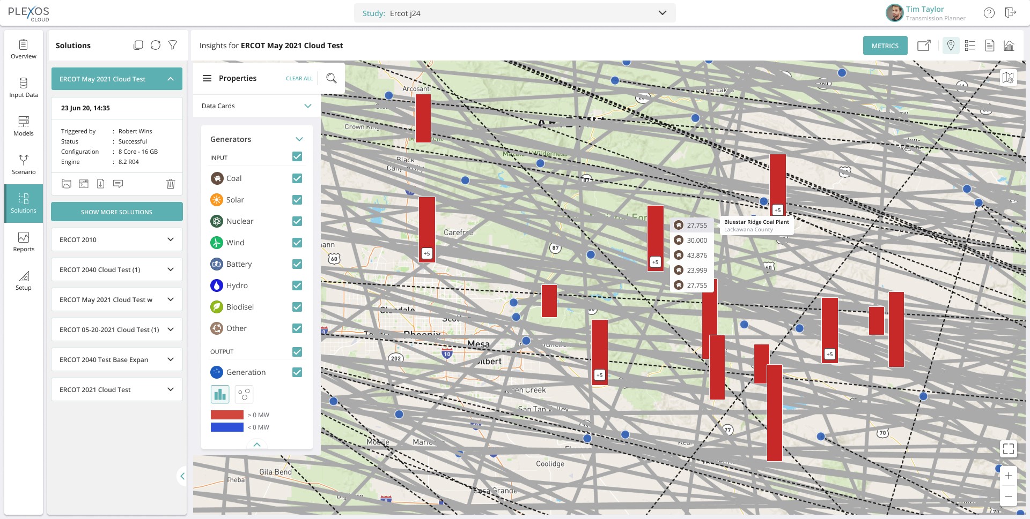Image resolution: width=1030 pixels, height=519 pixels.
Task: Open the Properties hamburger menu
Action: [207, 78]
